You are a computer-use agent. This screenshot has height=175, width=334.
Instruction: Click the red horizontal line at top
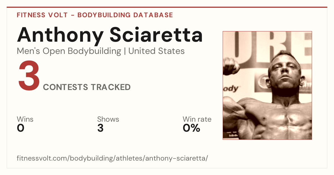coord(167,7)
